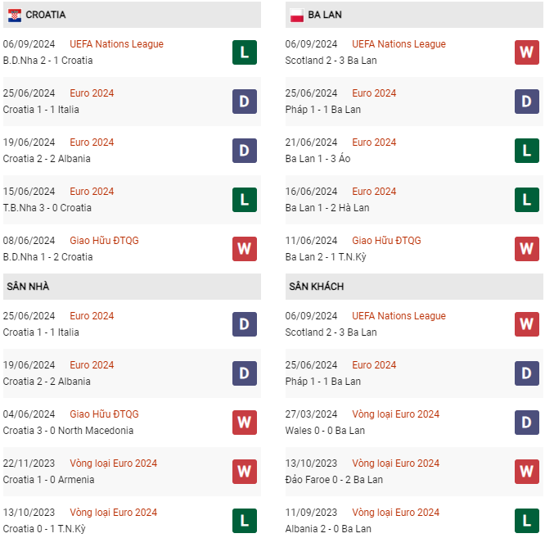545x538 pixels.
Task: Click match result Đảo Faroe 0 - 2 Ba Lan
Action: (334, 480)
